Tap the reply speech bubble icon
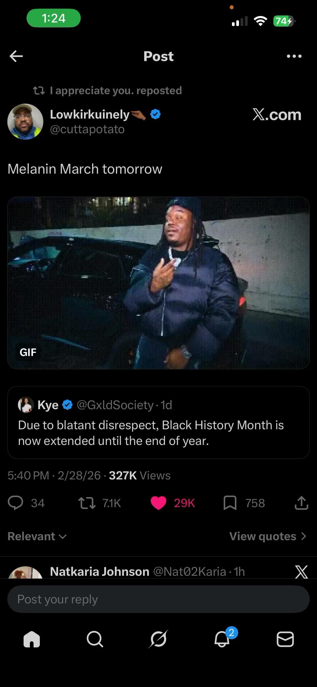 [15, 503]
